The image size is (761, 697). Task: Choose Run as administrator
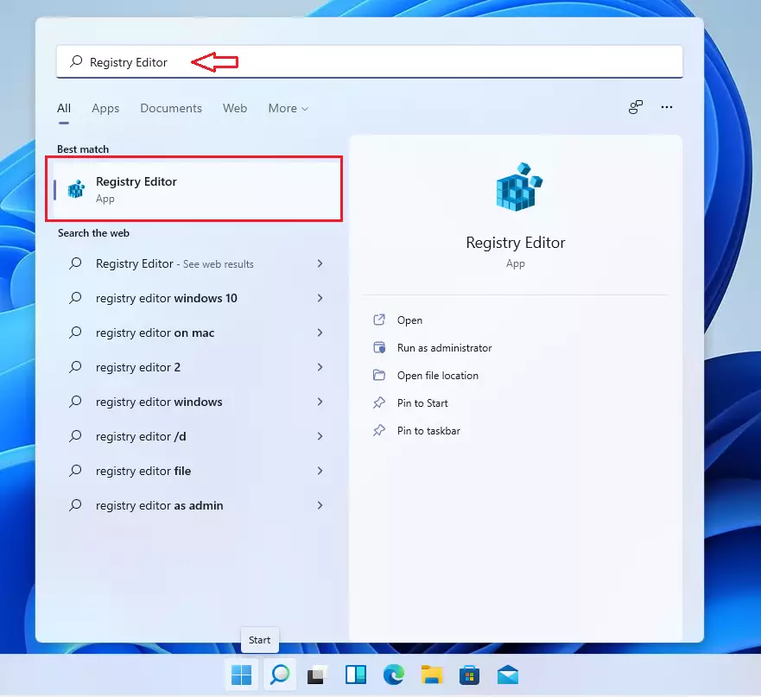click(x=444, y=348)
